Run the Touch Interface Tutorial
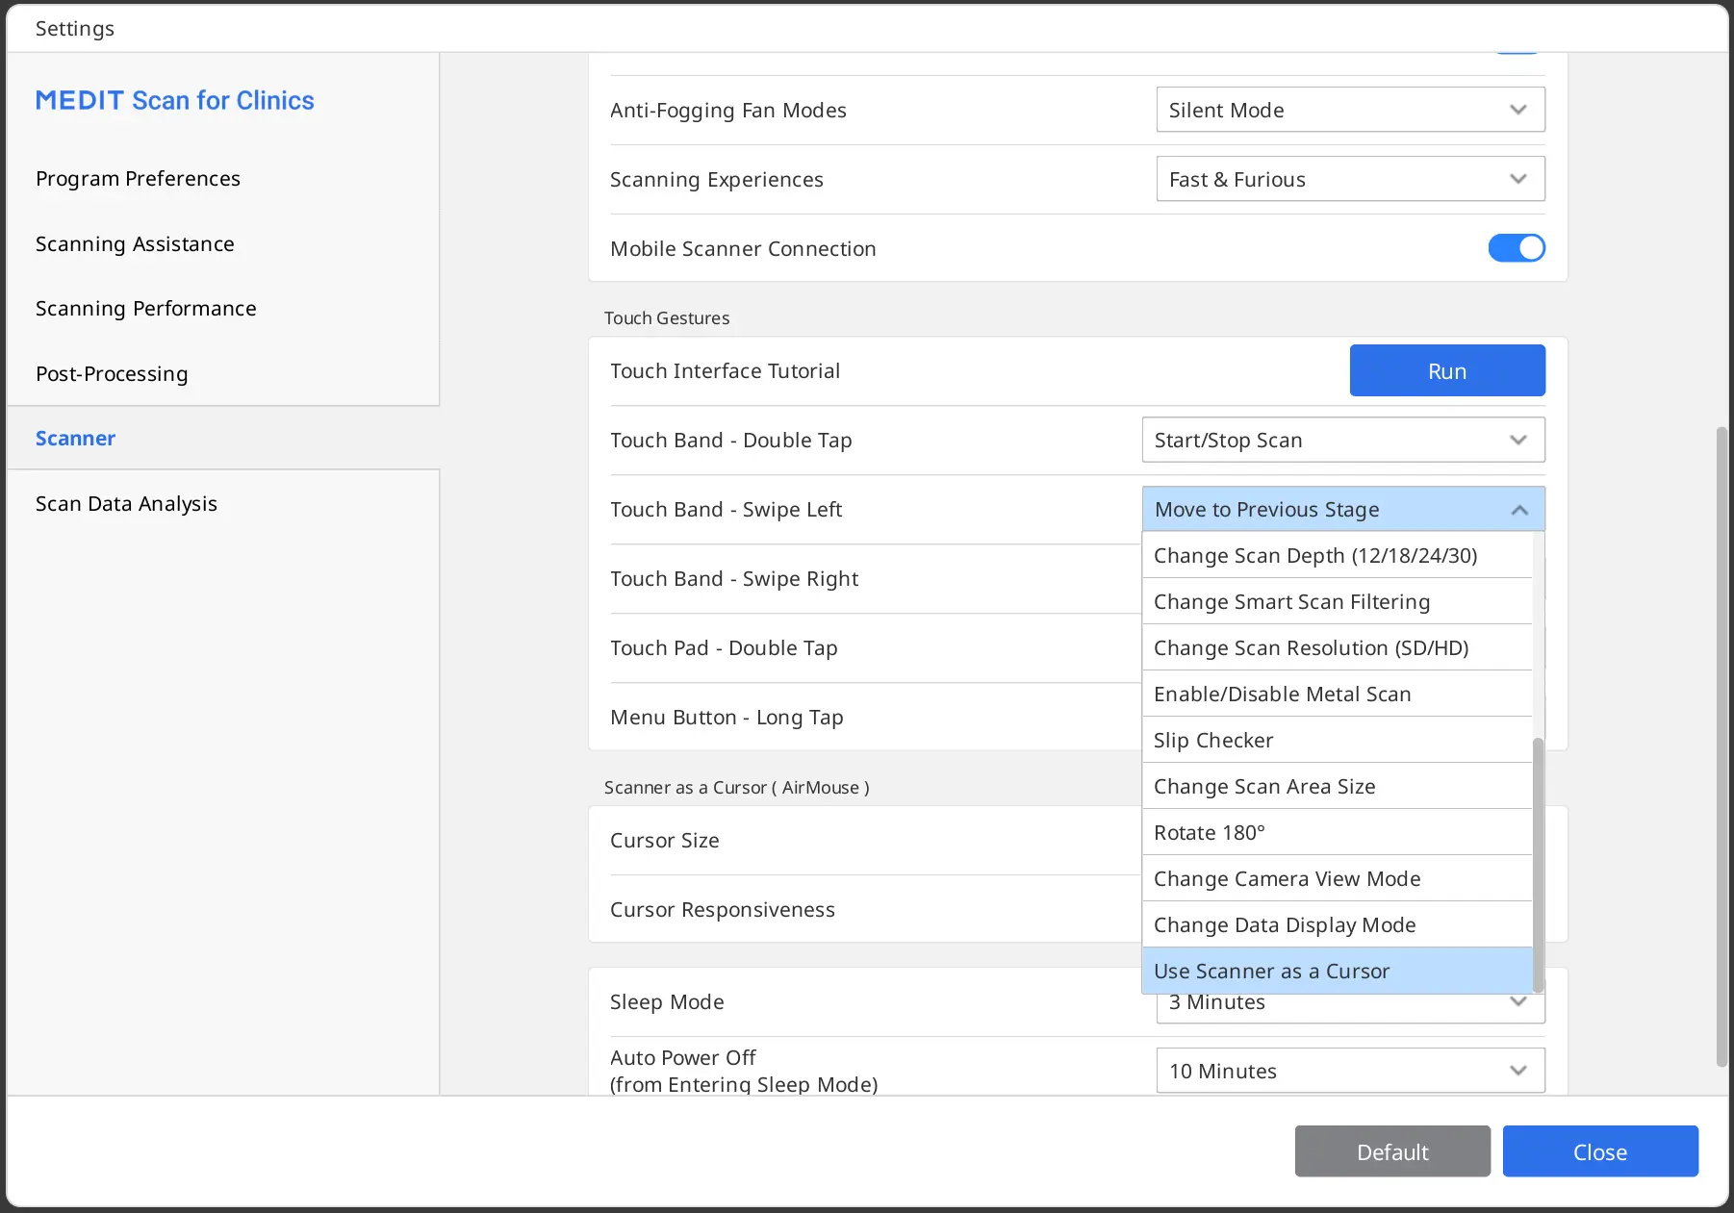1734x1213 pixels. 1447,370
